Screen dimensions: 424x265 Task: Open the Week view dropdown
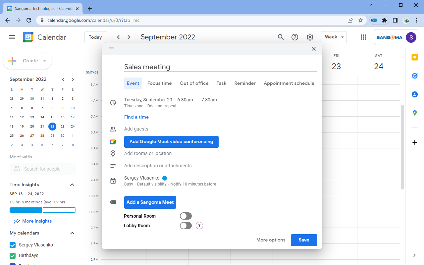point(334,37)
